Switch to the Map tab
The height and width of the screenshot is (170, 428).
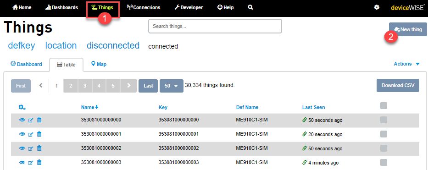click(99, 64)
